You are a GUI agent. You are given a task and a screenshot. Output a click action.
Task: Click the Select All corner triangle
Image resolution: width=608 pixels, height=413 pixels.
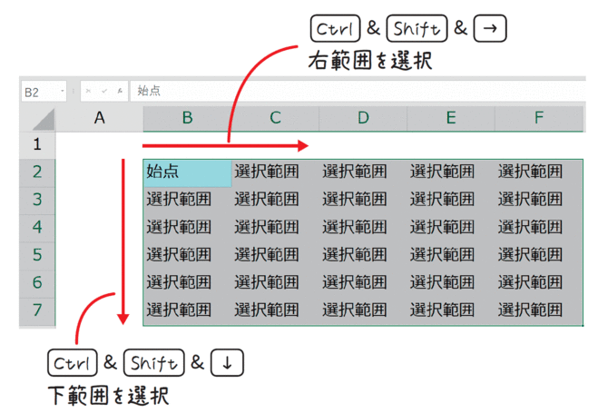(44, 120)
